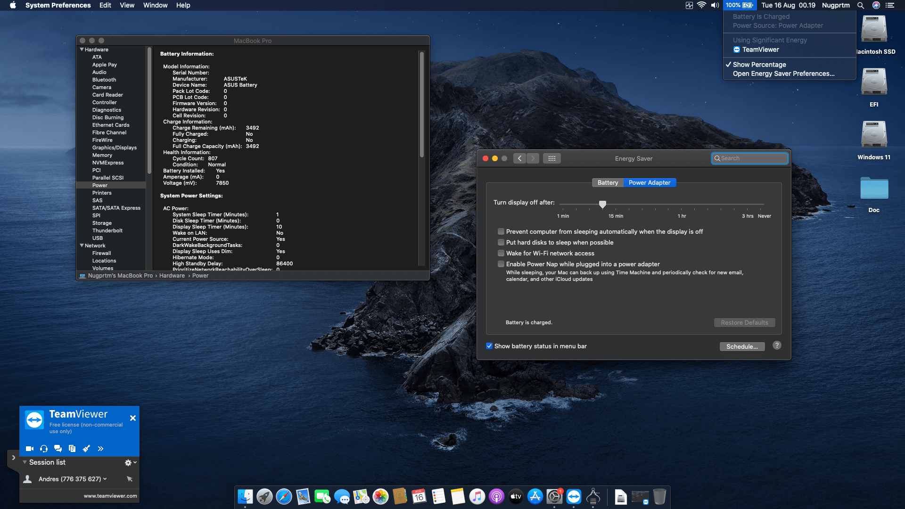Open the www.teamviewer.com link
The height and width of the screenshot is (509, 905).
click(110, 496)
